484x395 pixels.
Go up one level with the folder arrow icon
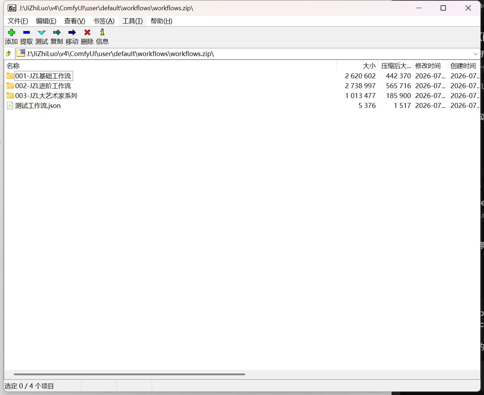pos(8,54)
